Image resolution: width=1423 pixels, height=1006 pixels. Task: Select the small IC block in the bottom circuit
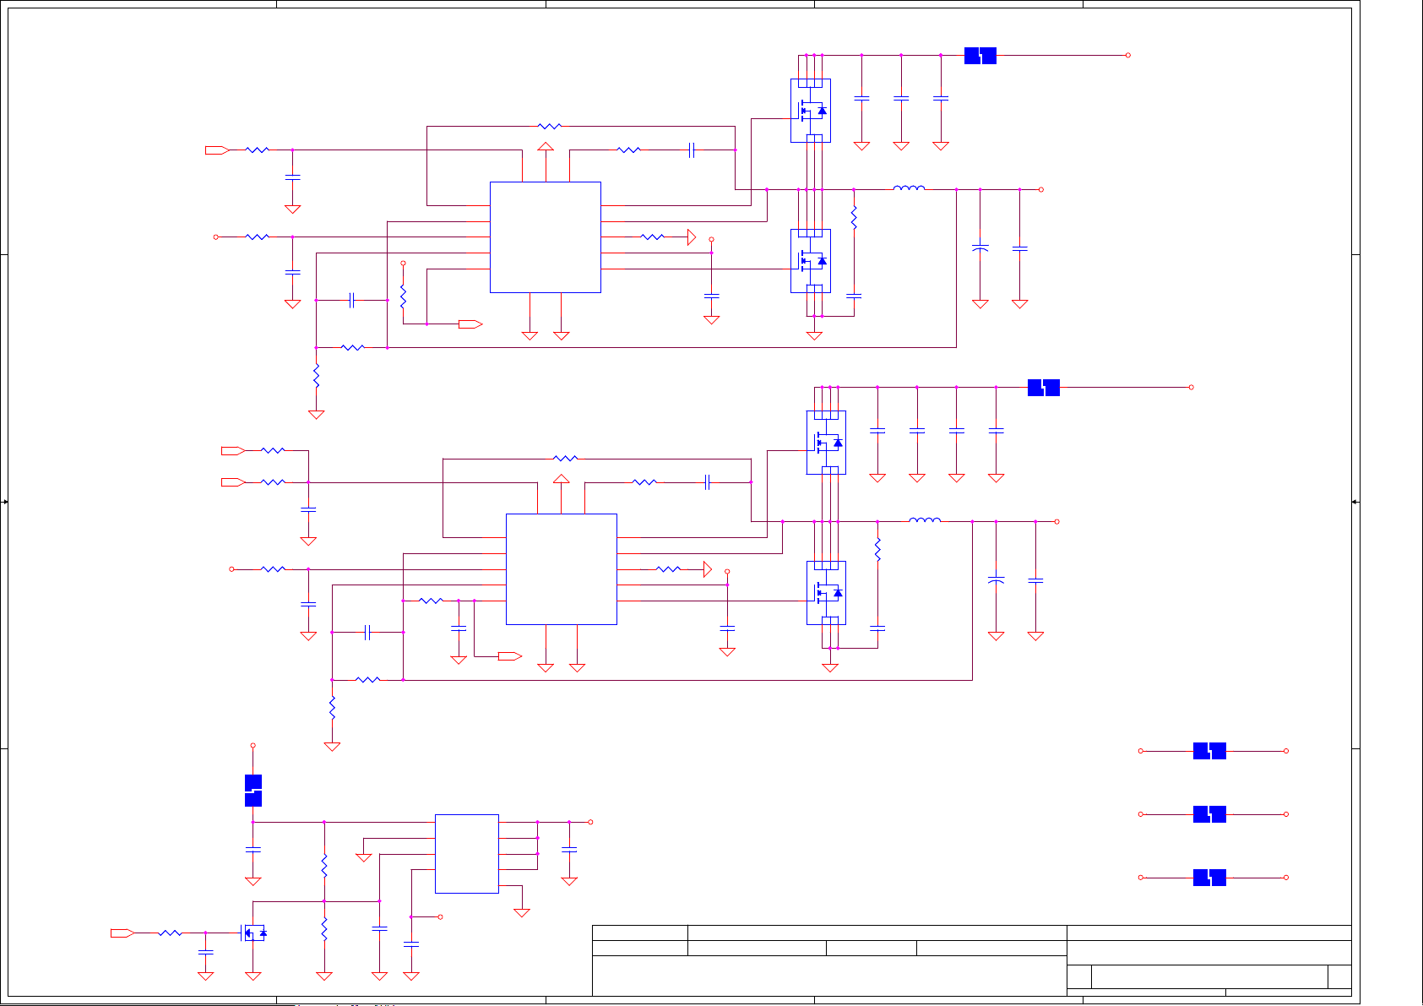click(467, 854)
